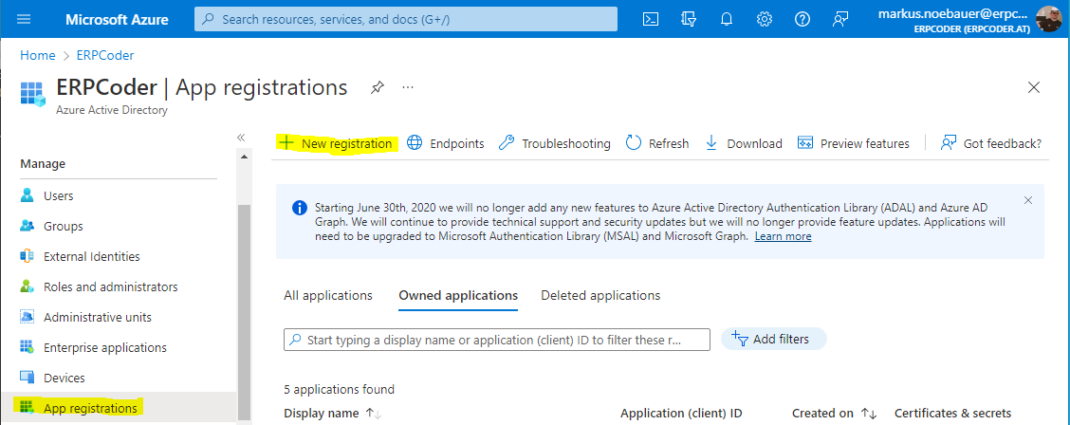
Task: Open the Help question mark icon
Action: 802,19
